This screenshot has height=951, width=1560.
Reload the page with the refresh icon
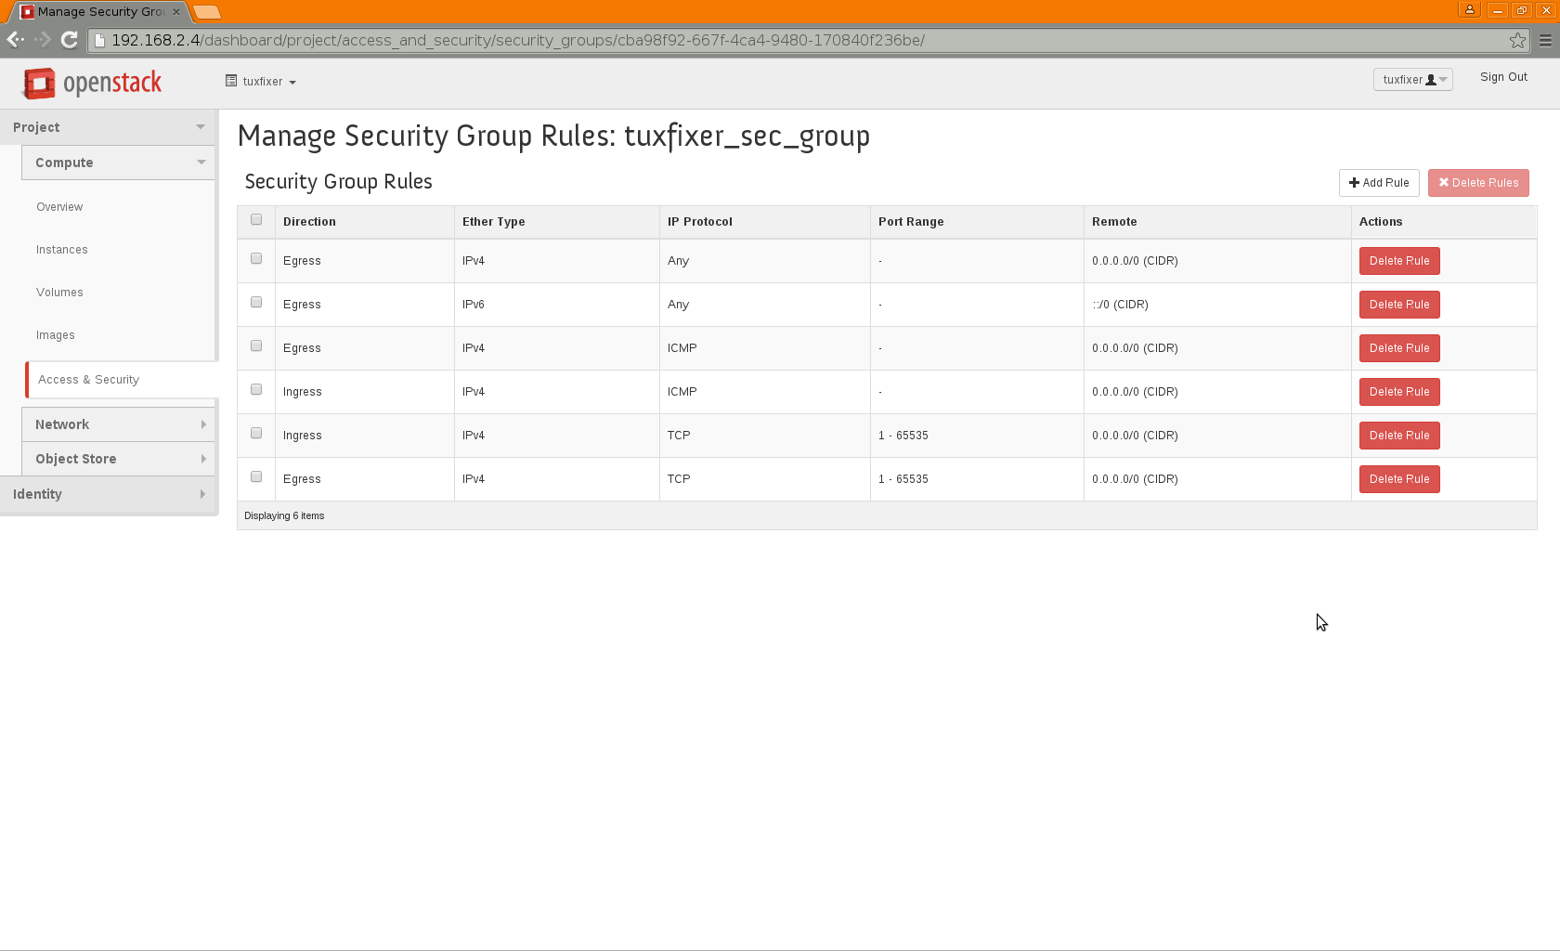click(x=69, y=40)
